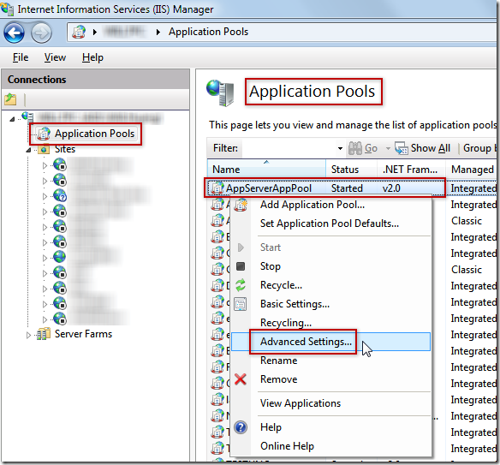Screen dimensions: 500x465
Task: Open the Go button dropdown arrow
Action: 388,148
